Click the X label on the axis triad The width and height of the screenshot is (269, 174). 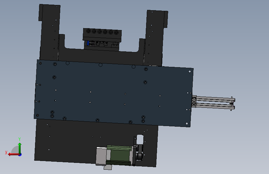click(6, 153)
